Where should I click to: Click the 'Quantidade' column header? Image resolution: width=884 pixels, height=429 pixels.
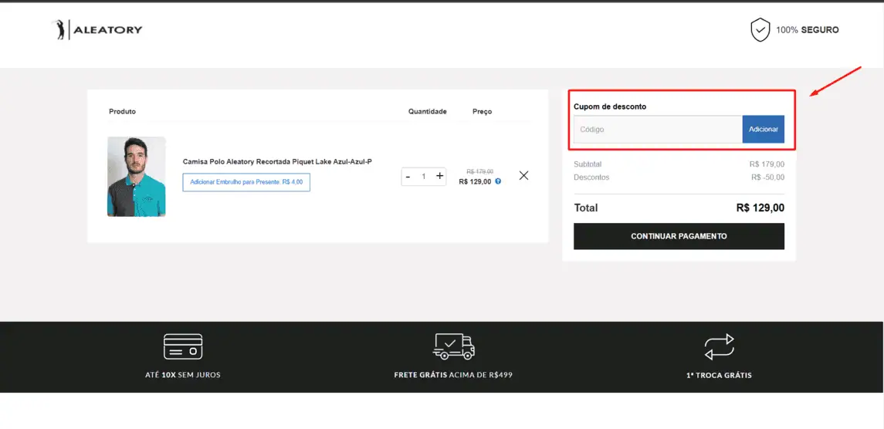click(428, 112)
